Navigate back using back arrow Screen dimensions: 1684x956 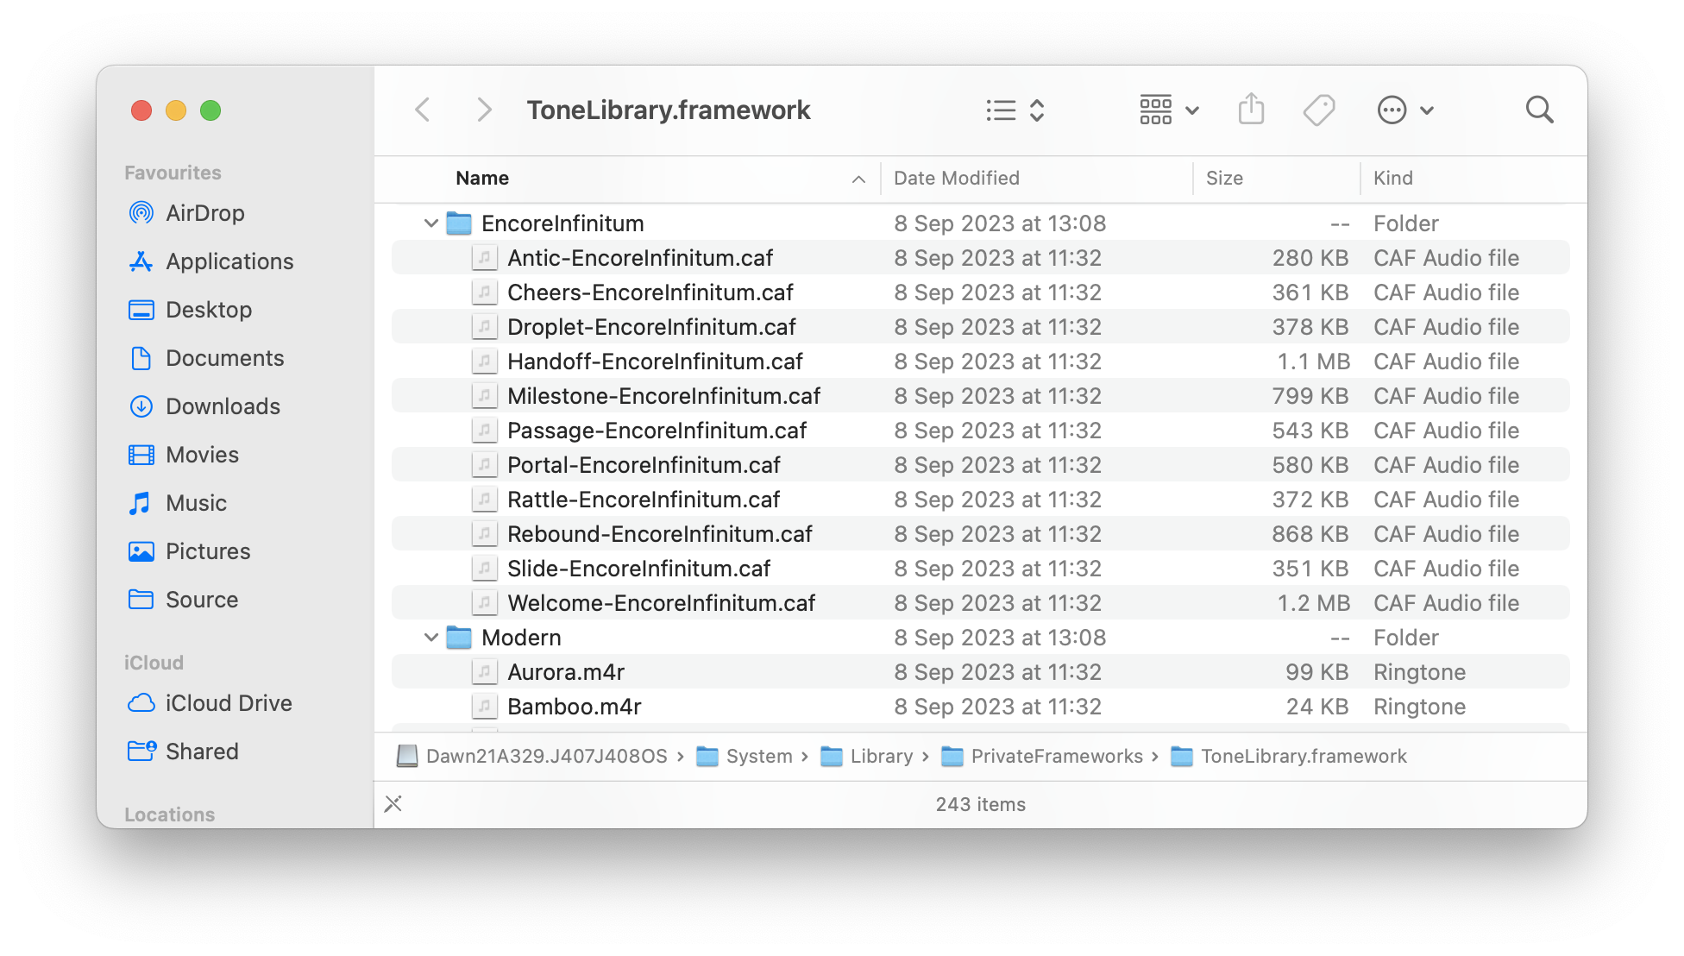[424, 111]
